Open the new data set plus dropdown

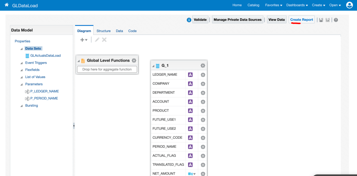[84, 40]
